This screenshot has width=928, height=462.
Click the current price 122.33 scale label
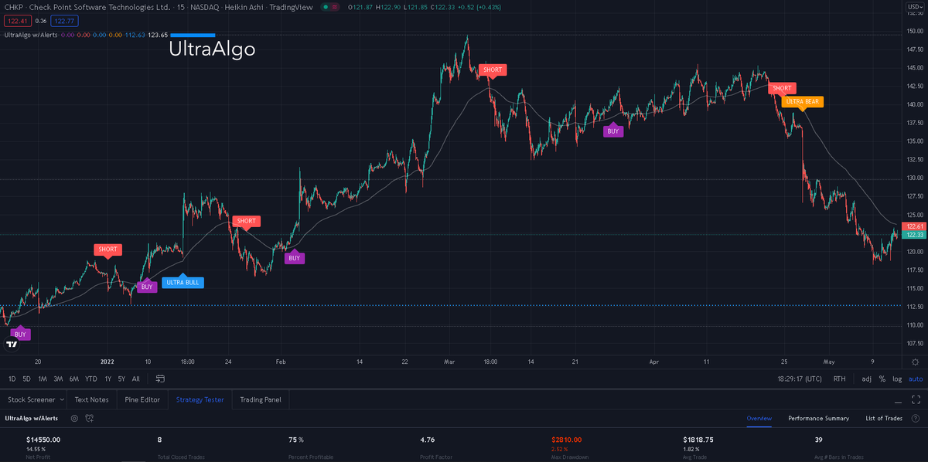(x=914, y=235)
